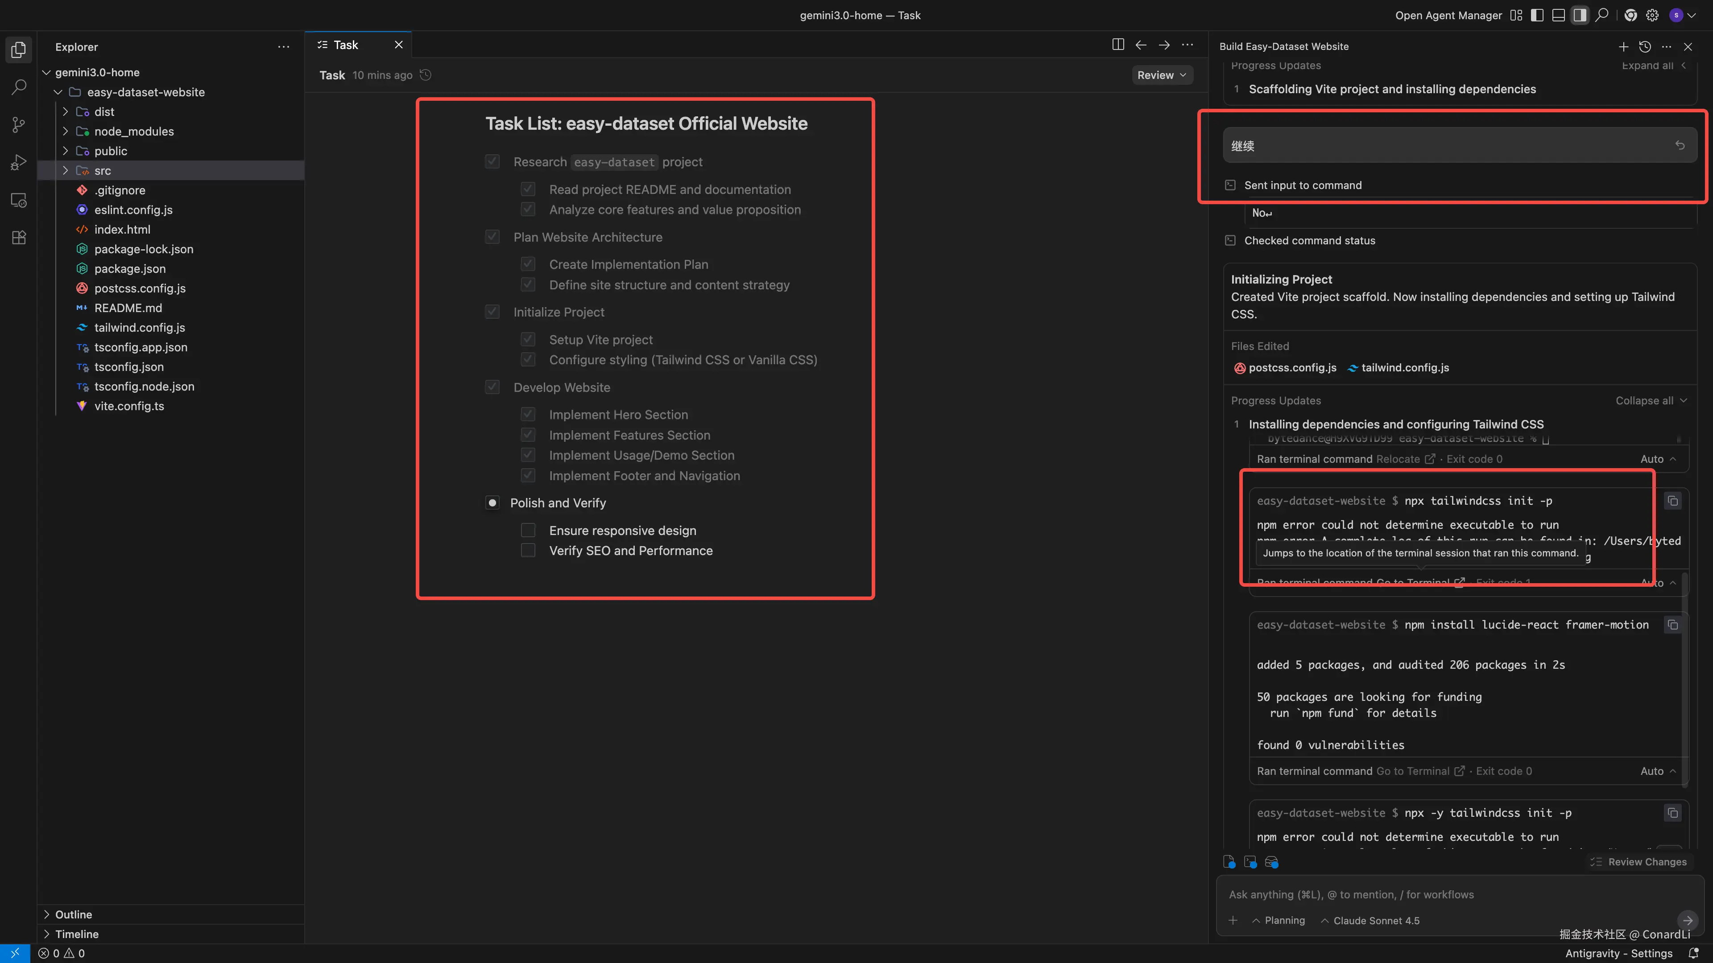Click Open Agent Manager

(1448, 15)
